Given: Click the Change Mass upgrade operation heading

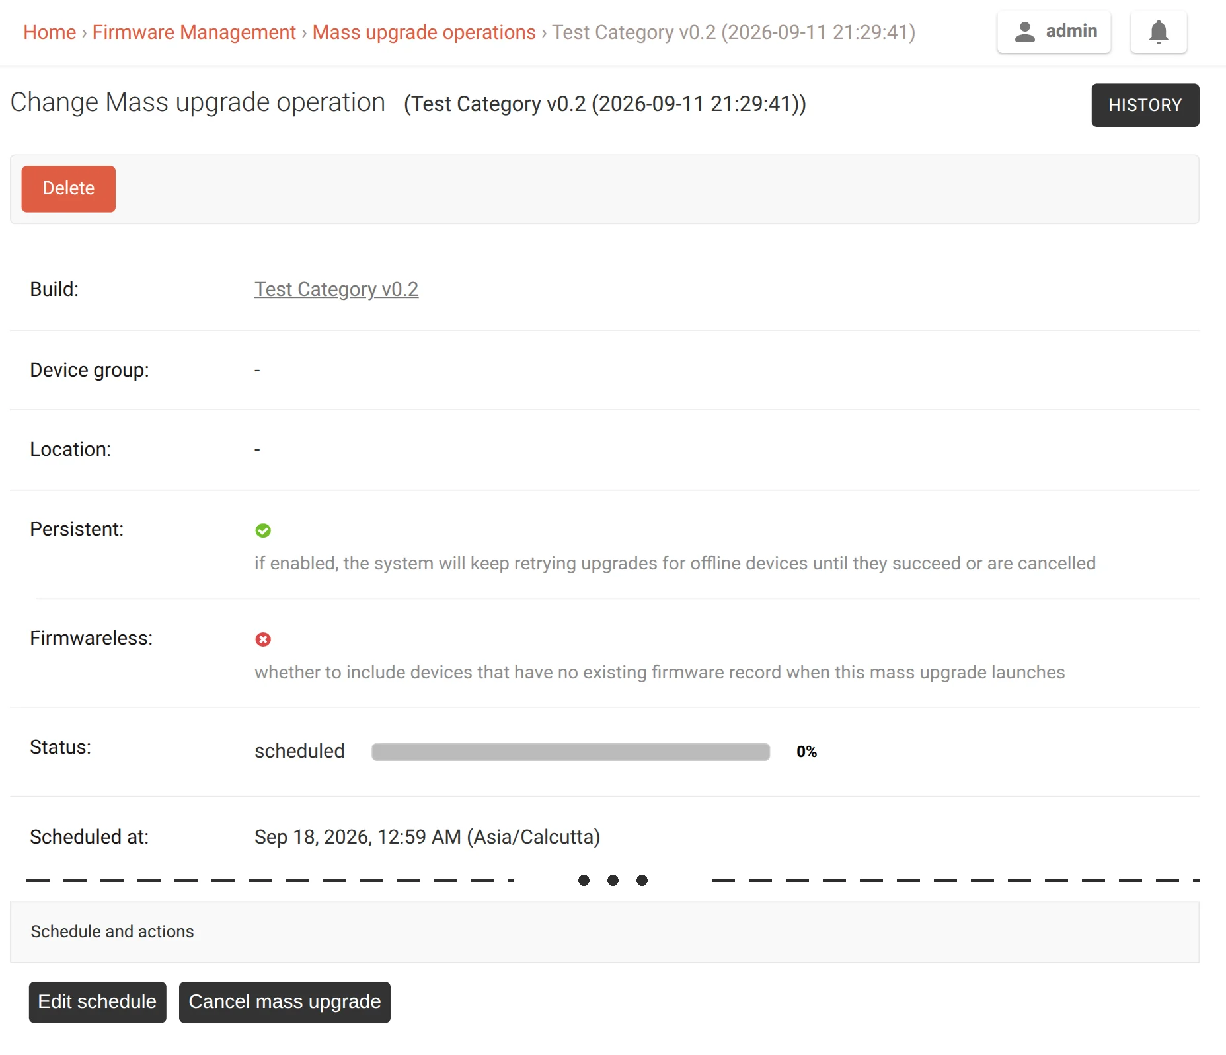Looking at the screenshot, I should tap(198, 102).
